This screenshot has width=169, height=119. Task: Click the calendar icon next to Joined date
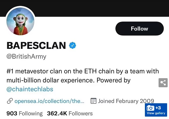93,101
